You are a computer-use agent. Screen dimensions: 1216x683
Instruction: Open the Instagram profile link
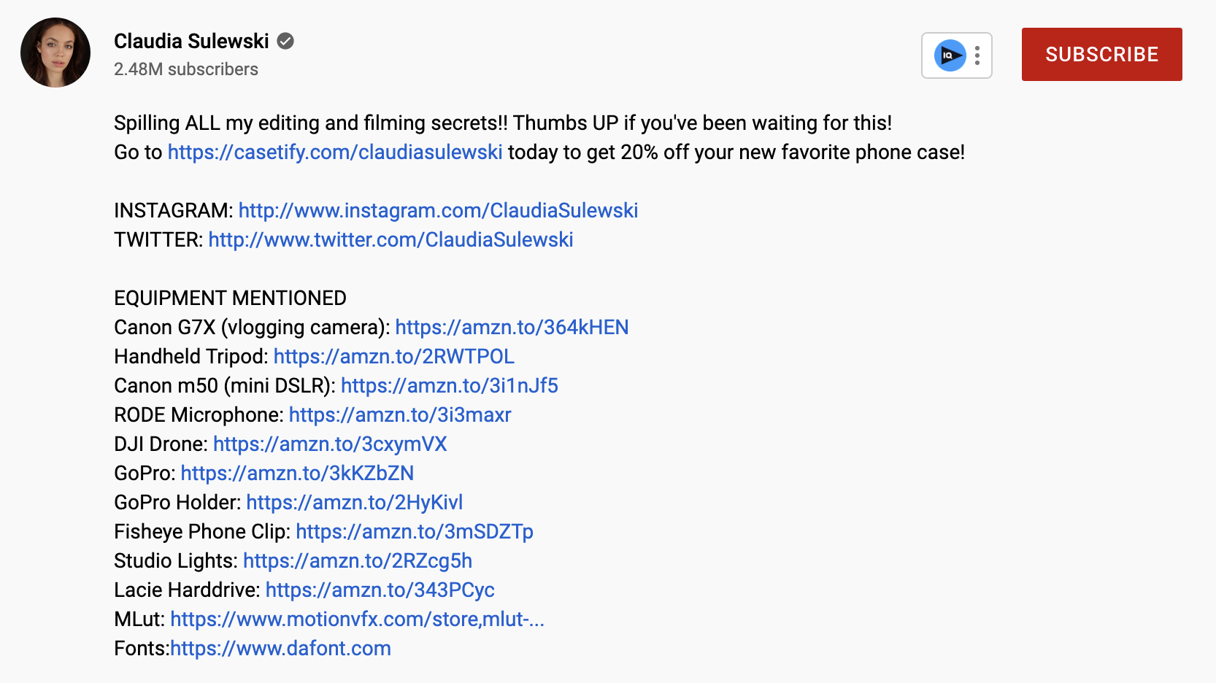tap(438, 210)
